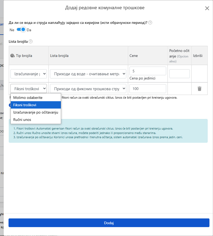
Task: Open the Izračunavanje meter type dropdown
Action: [29, 74]
